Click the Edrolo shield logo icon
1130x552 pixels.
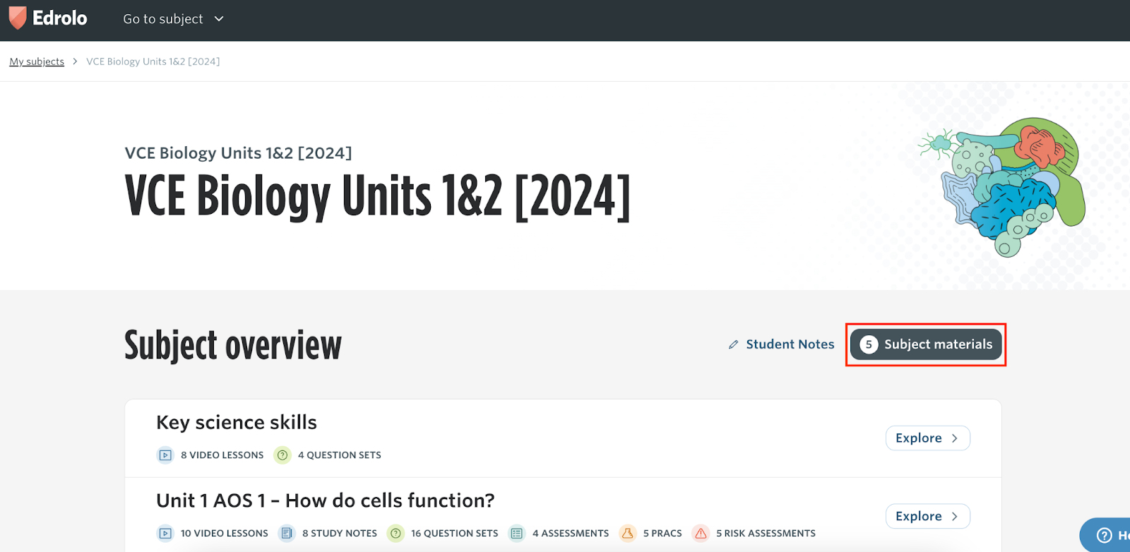[18, 18]
